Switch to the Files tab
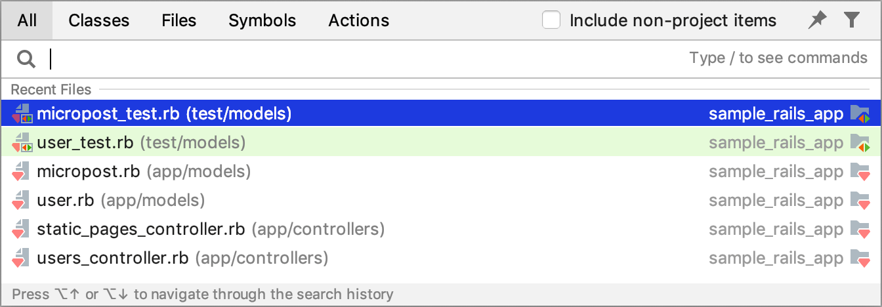Viewport: 882px width, 307px height. click(179, 20)
